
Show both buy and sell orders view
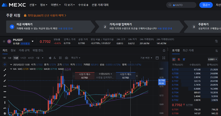(174, 59)
